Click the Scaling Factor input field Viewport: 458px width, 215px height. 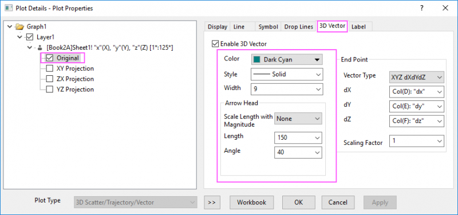tap(417, 141)
